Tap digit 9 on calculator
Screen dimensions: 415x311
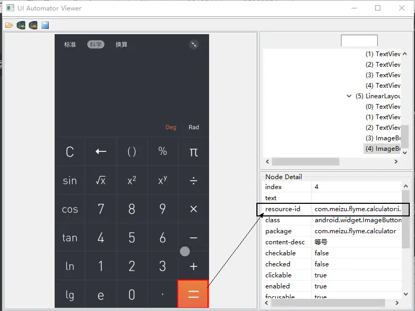pos(162,209)
